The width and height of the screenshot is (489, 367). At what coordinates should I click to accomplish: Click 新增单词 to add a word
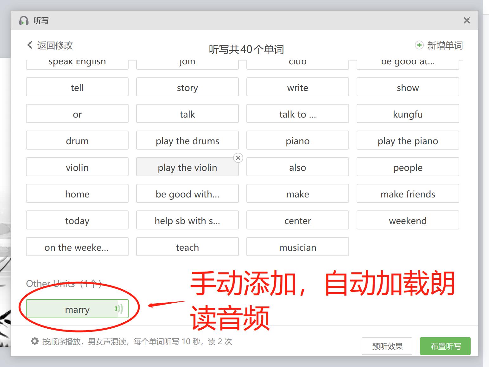tap(445, 46)
